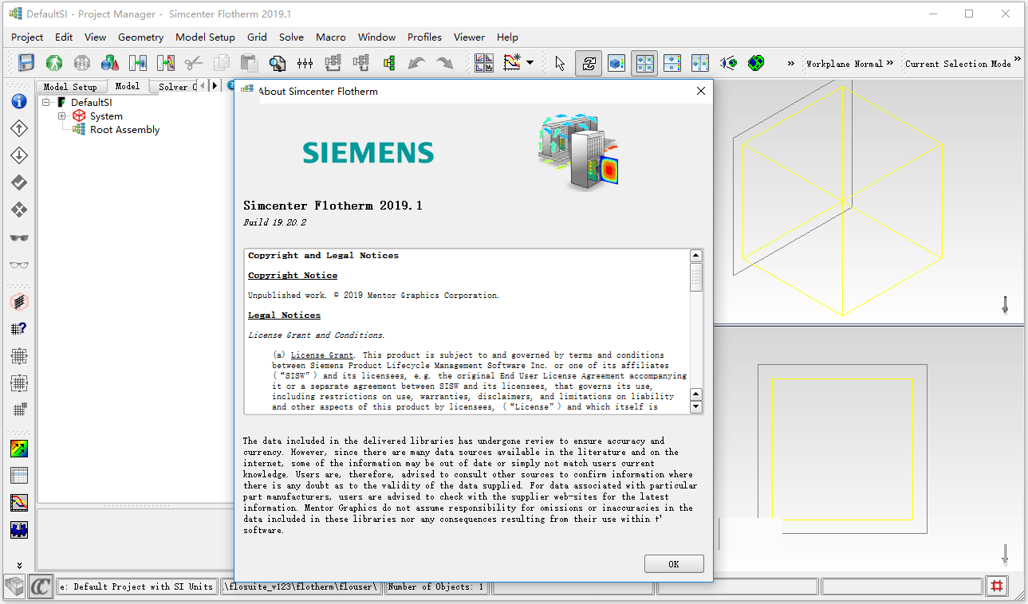Click the sliders settings icon in toolbar
This screenshot has height=604, width=1028.
click(x=305, y=63)
